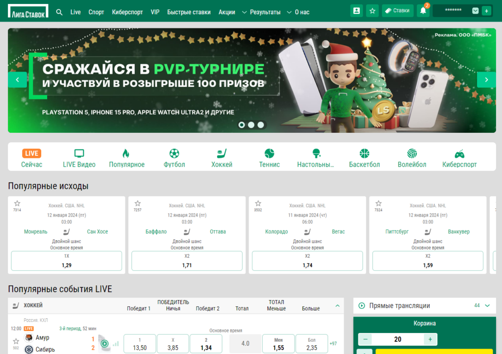The width and height of the screenshot is (502, 354).
Task: Favorite the Питтсбург – Ванкувер match
Action: pos(378,203)
